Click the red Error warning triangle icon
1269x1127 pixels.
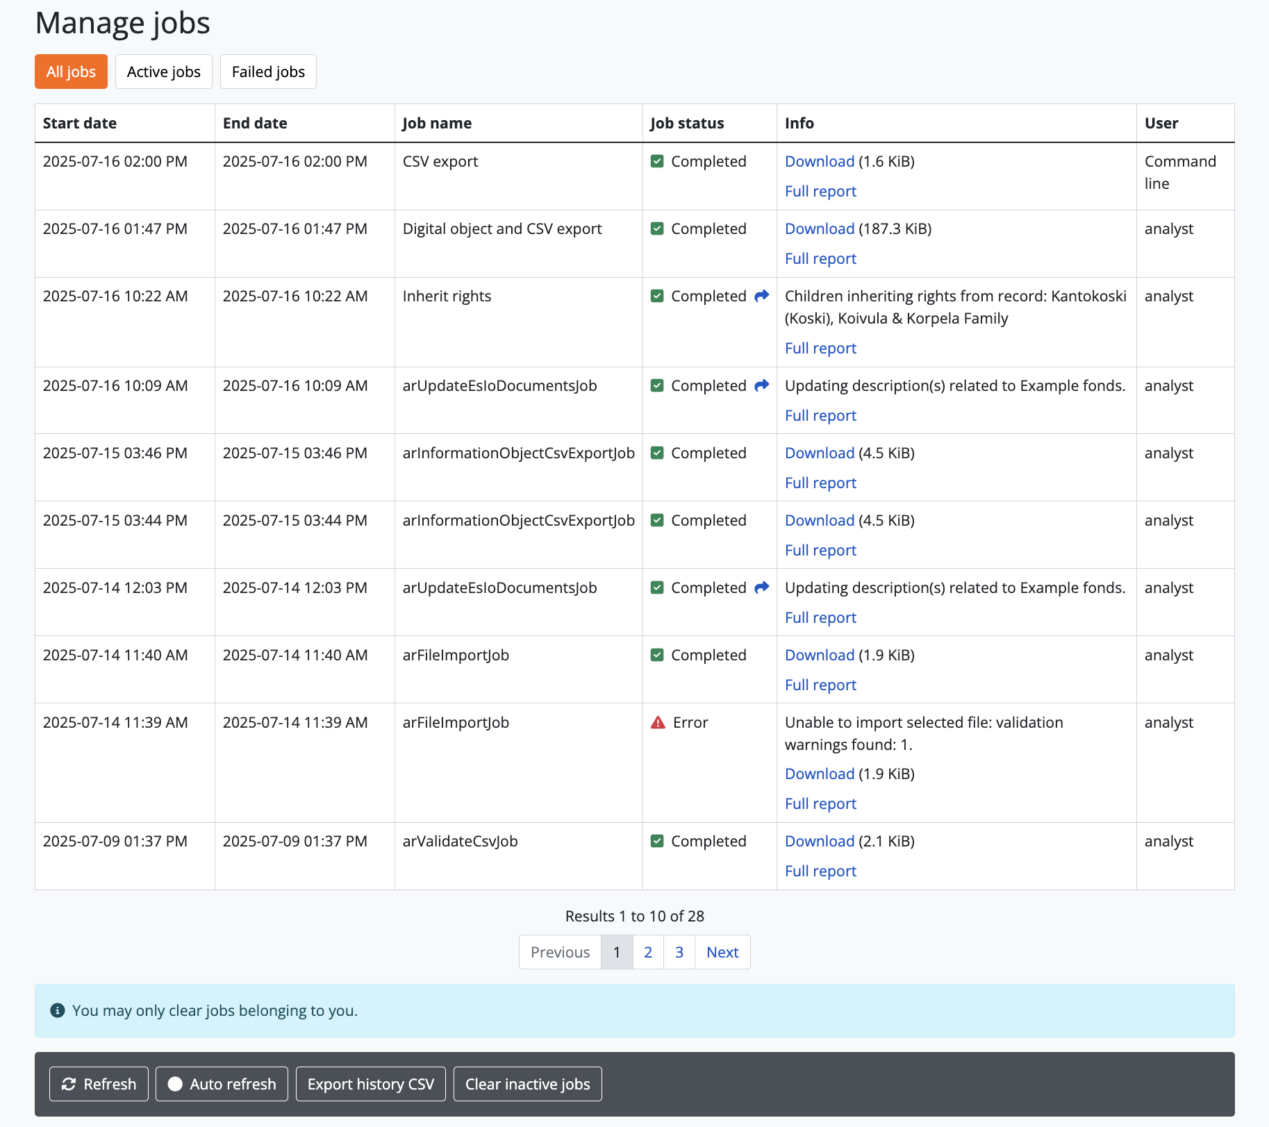coord(658,723)
